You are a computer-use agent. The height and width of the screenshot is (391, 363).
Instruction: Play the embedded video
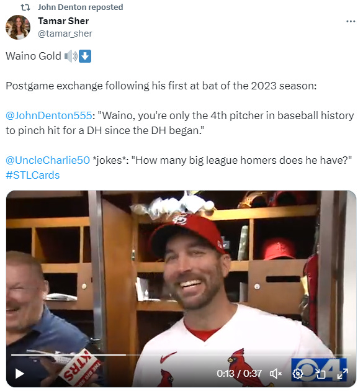20,374
